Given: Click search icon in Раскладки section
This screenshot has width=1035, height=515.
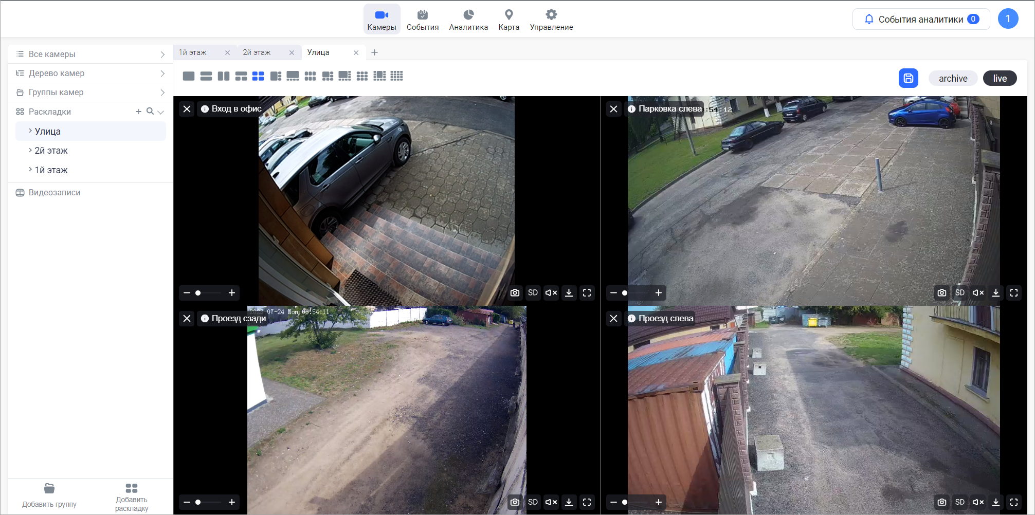Looking at the screenshot, I should coord(150,112).
